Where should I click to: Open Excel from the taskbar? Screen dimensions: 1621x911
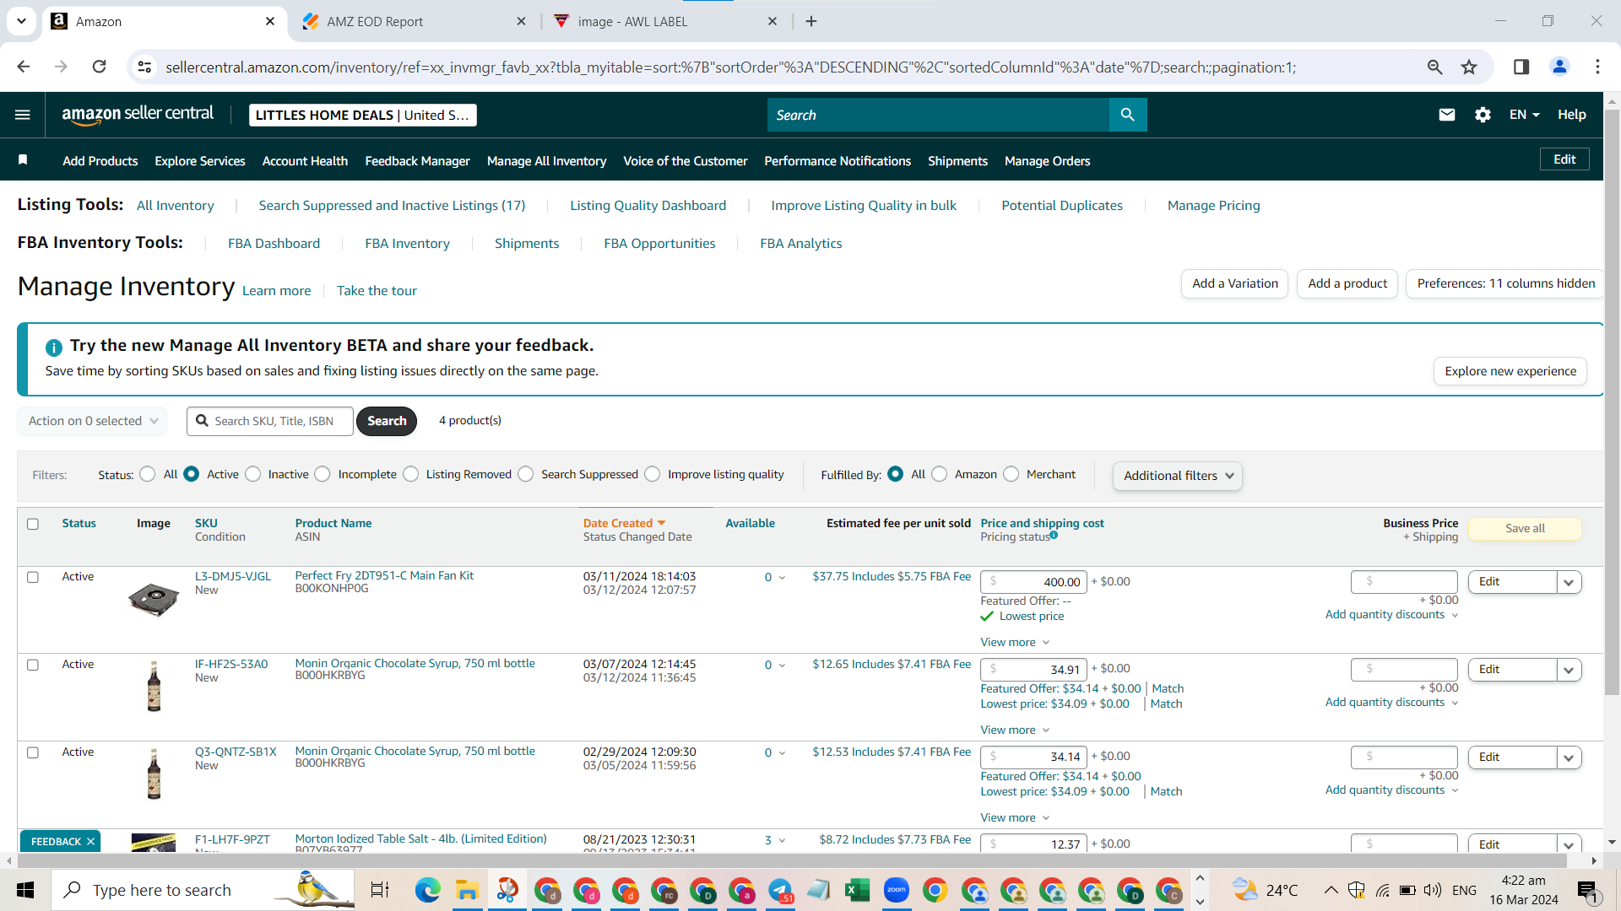[857, 890]
